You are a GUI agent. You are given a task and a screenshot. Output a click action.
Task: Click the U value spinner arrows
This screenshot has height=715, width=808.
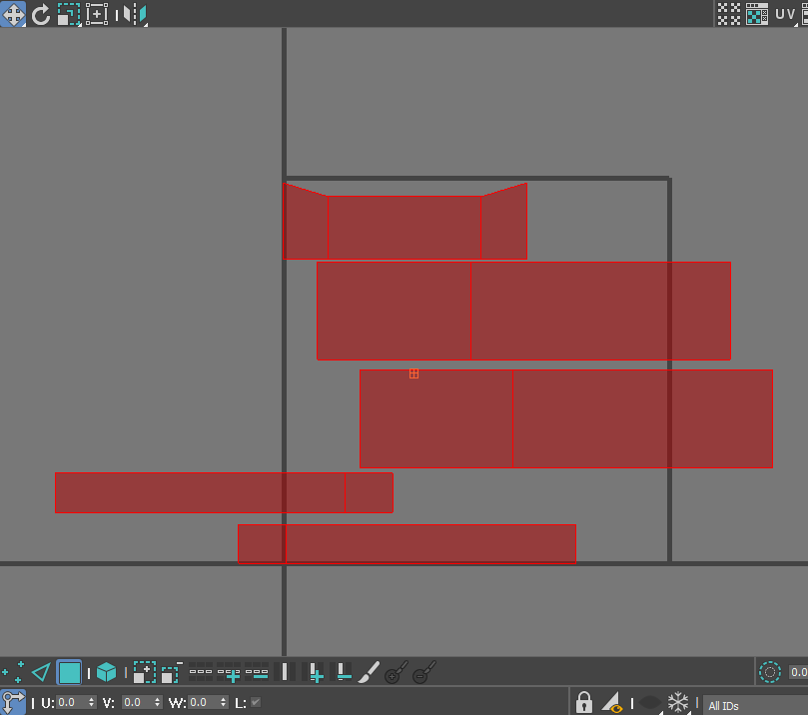tap(92, 702)
